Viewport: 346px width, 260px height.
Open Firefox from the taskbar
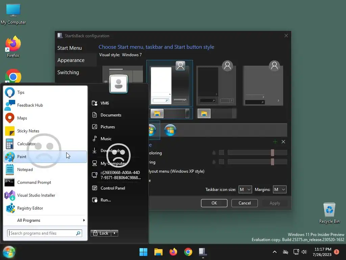coord(173,252)
